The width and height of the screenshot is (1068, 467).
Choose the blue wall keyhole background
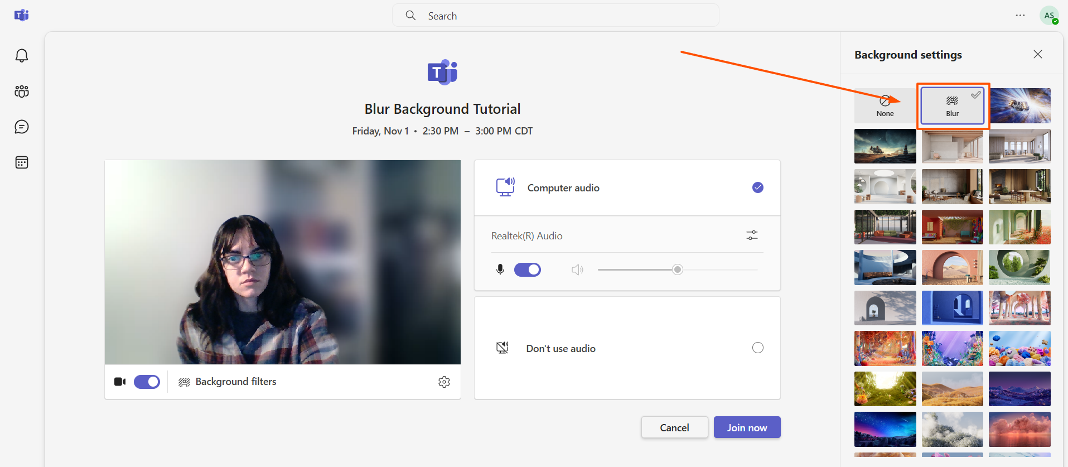953,308
